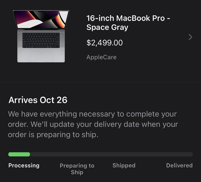Tap the order status description paragraph
The height and width of the screenshot is (182, 201).
click(x=93, y=124)
